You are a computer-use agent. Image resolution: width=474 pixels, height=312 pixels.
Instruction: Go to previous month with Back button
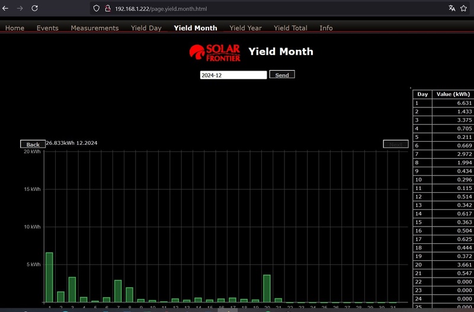pos(33,144)
